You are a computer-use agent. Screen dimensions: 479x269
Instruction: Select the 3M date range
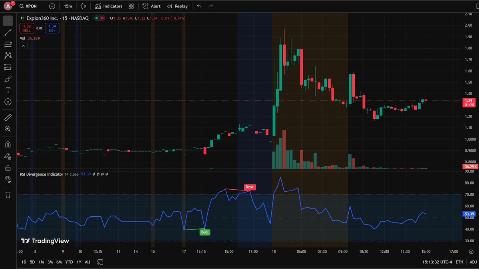coord(50,262)
